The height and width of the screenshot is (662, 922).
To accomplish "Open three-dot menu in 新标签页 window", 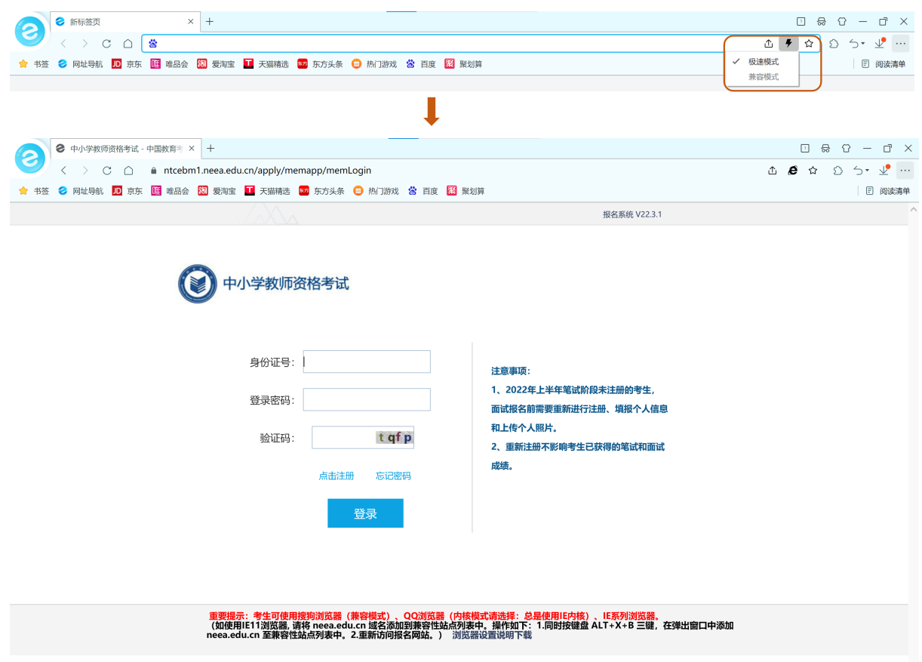I will pyautogui.click(x=900, y=44).
